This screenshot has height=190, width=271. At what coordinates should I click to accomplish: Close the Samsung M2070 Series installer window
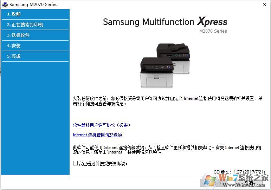[264, 5]
